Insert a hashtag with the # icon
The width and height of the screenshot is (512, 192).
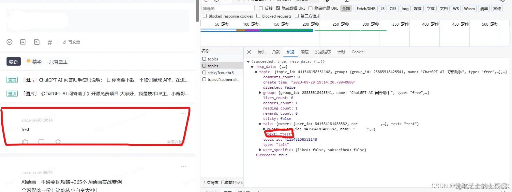tap(50, 42)
